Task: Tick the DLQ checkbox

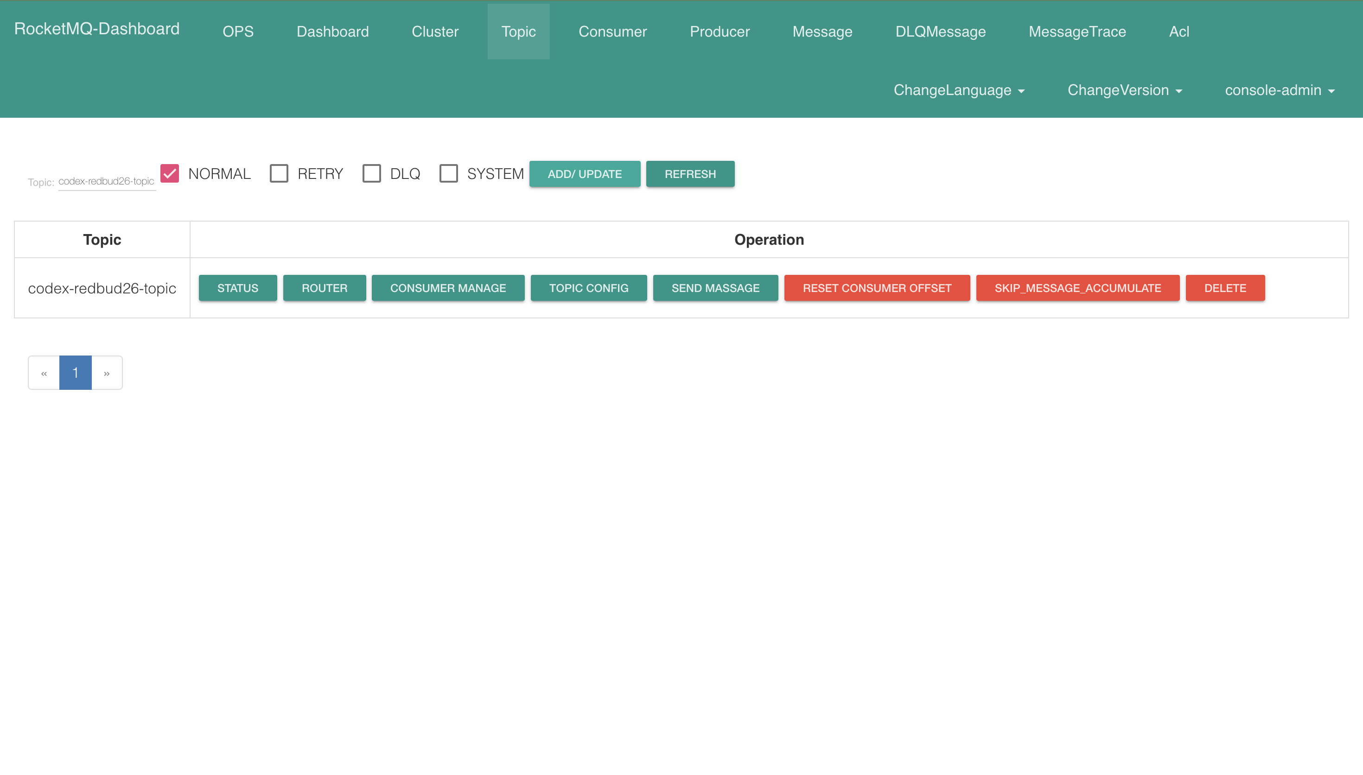Action: tap(371, 173)
